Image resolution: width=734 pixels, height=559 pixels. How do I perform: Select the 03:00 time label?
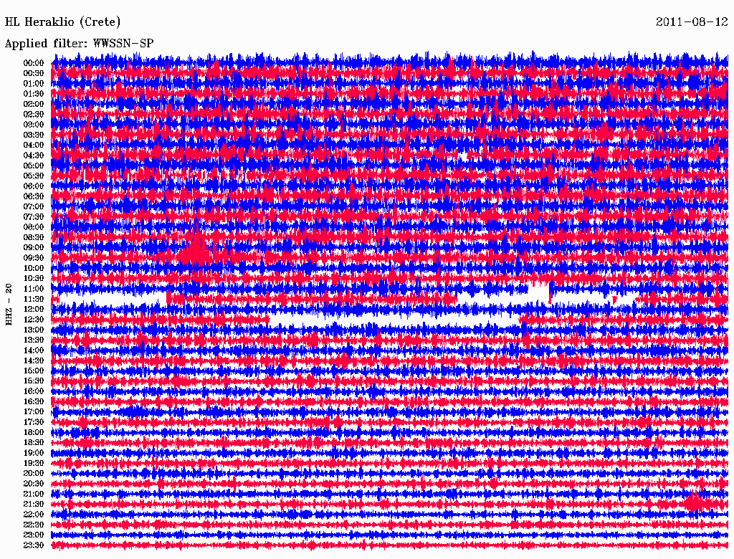click(34, 125)
